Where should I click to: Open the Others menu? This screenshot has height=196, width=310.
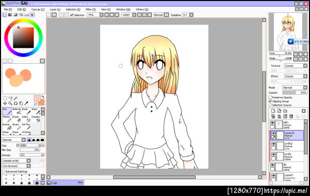pos(142,9)
